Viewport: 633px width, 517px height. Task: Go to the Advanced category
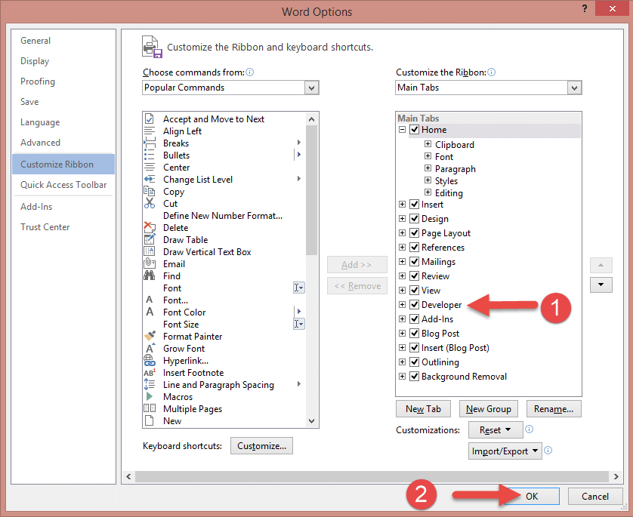click(63, 143)
